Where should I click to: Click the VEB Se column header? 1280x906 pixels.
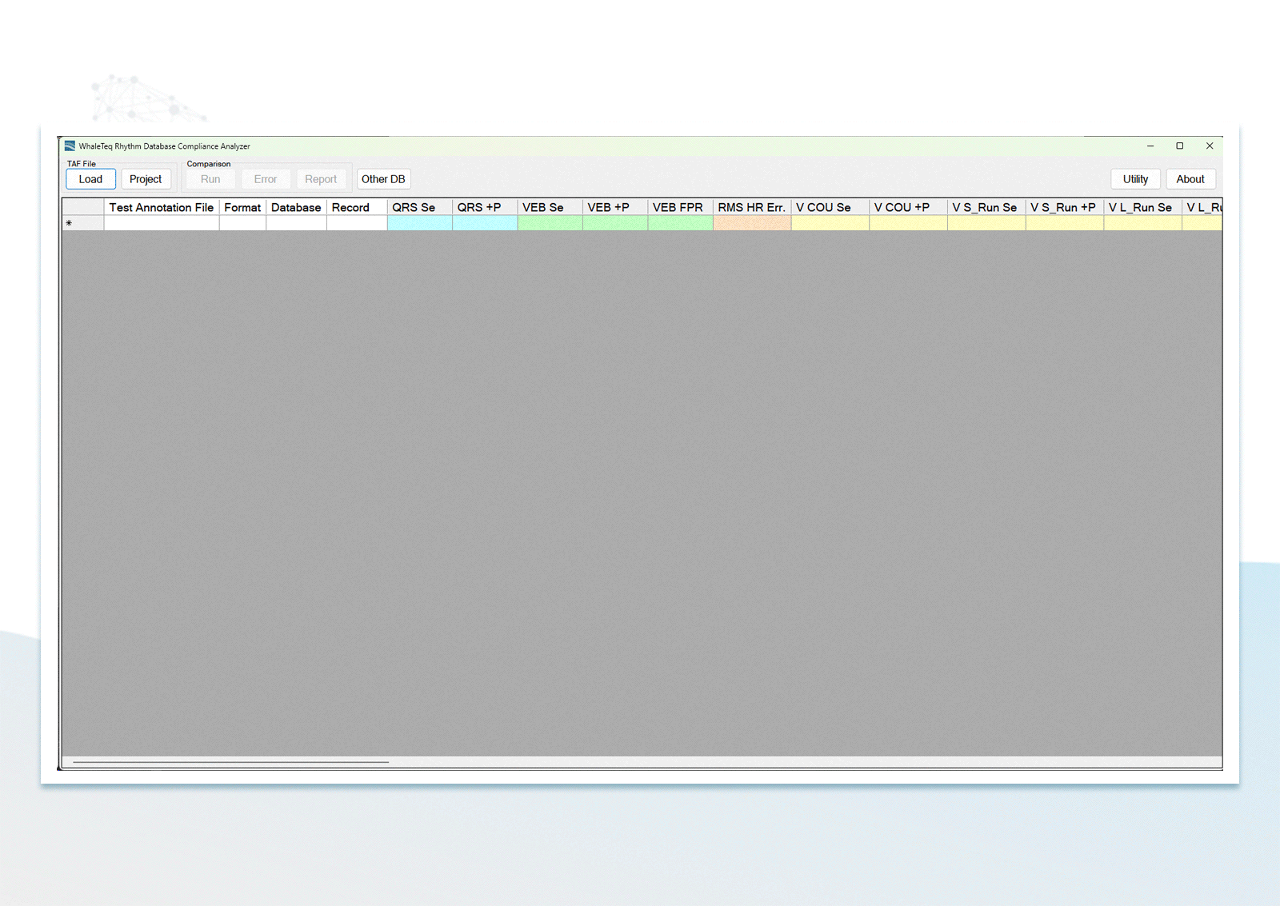550,207
